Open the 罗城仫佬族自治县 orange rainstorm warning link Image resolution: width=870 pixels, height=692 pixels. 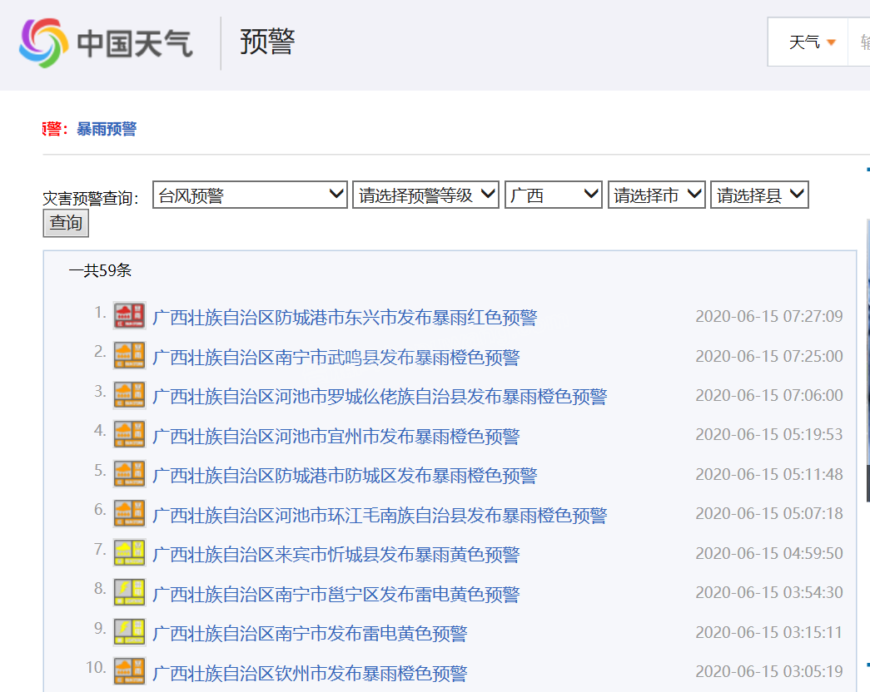379,397
